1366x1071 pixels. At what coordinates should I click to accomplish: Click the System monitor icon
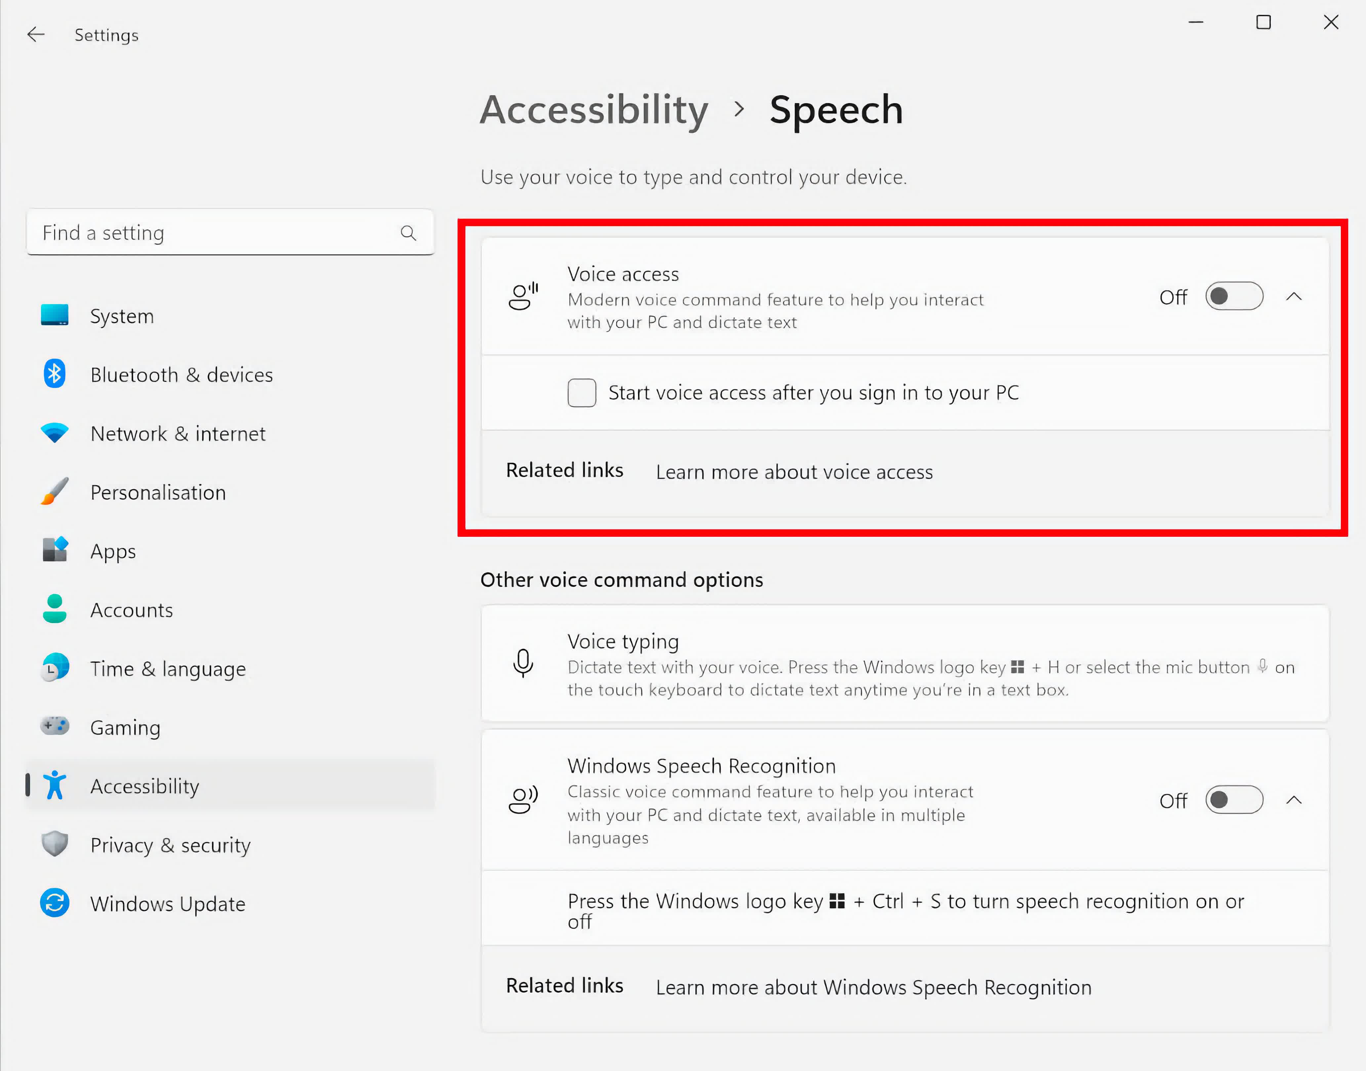tap(55, 315)
